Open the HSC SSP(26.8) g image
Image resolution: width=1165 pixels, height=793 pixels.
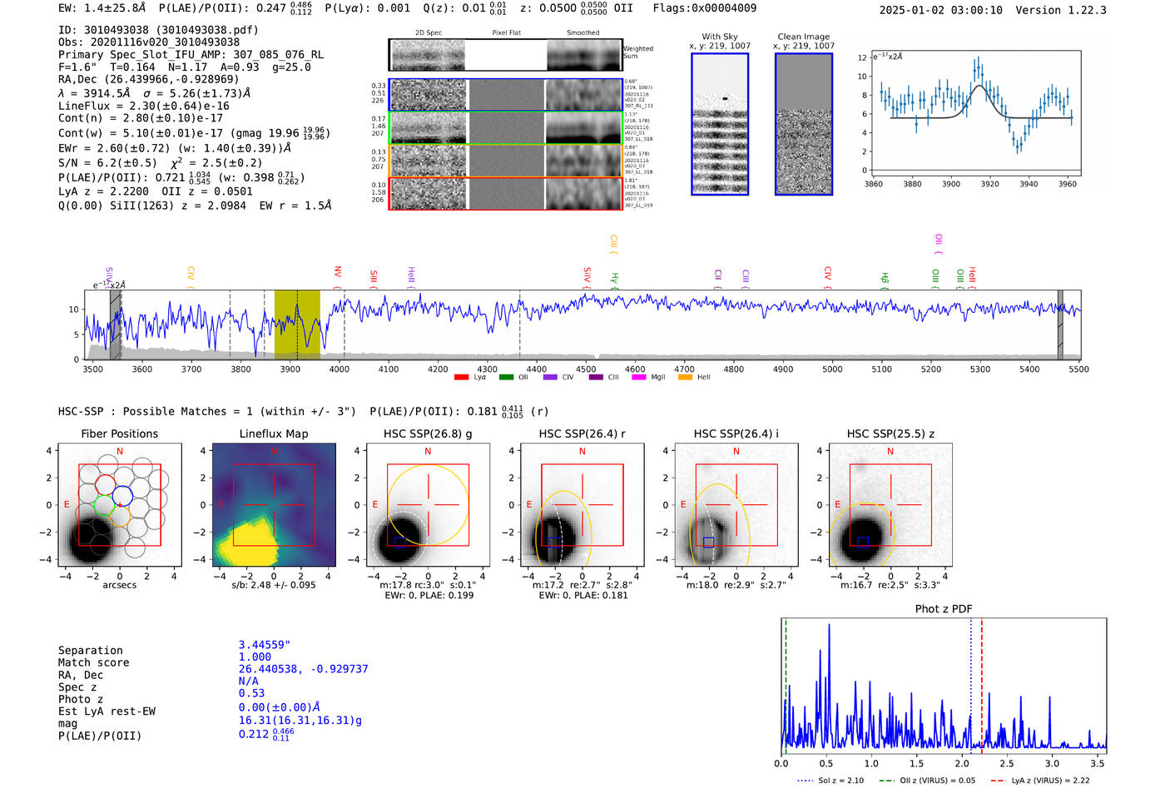pyautogui.click(x=428, y=505)
